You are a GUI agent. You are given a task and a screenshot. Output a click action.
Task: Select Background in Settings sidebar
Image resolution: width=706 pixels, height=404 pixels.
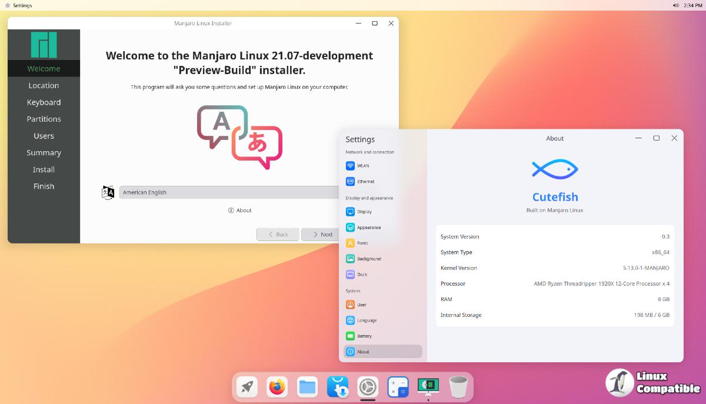pyautogui.click(x=369, y=259)
